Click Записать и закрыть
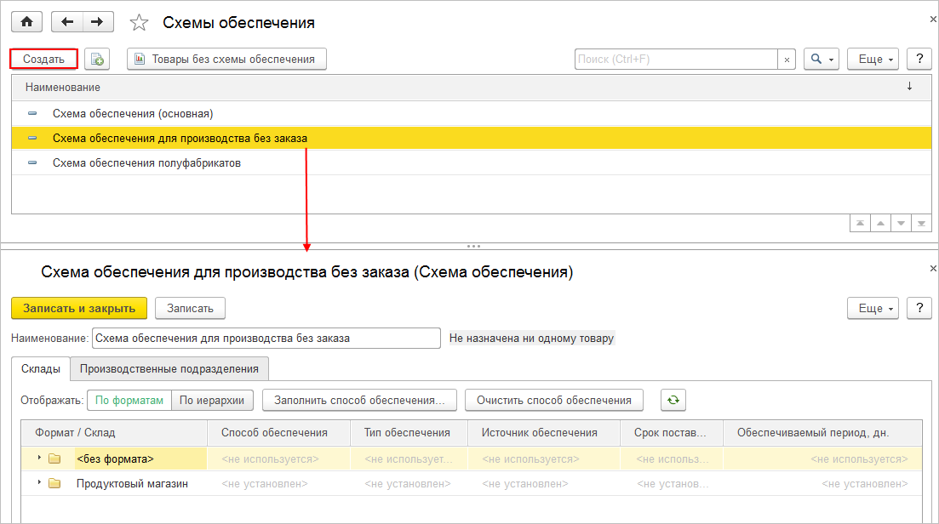Viewport: 939px width, 524px height. pyautogui.click(x=79, y=308)
